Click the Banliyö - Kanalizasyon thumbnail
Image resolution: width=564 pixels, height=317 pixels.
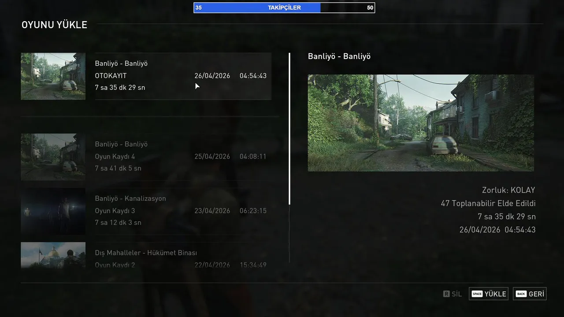click(53, 211)
